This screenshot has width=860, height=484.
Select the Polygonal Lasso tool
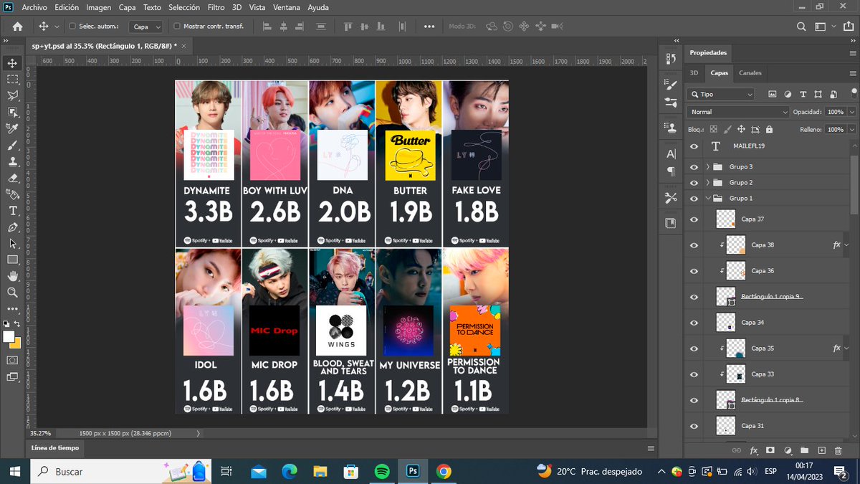[x=12, y=95]
